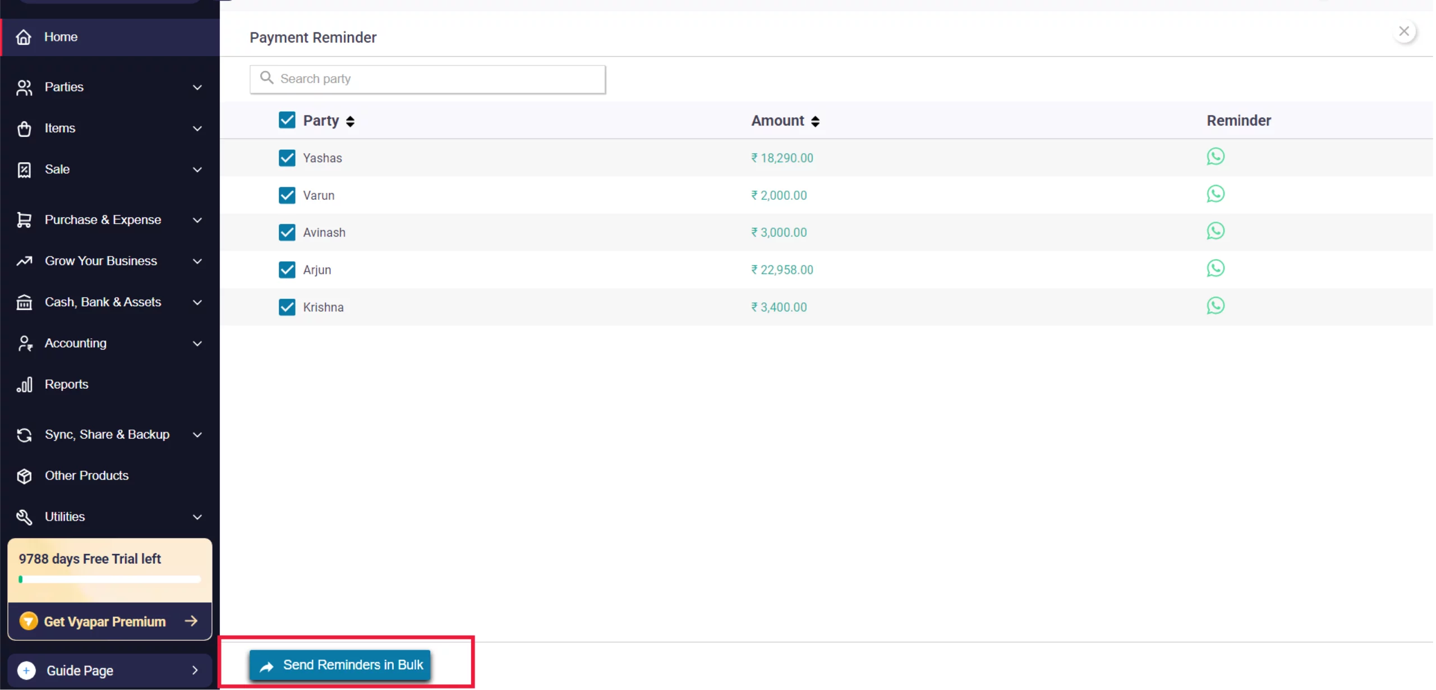Click Send Reminders in Bulk button
Viewport: 1436px width, 690px height.
coord(340,665)
